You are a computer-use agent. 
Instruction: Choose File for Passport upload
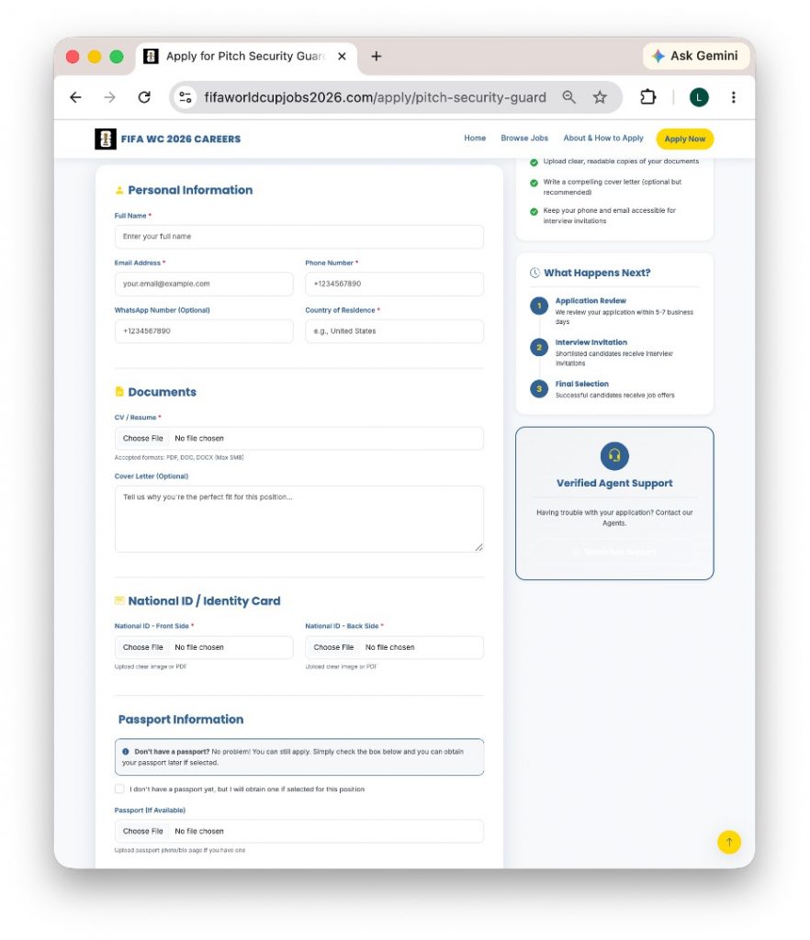click(x=142, y=832)
